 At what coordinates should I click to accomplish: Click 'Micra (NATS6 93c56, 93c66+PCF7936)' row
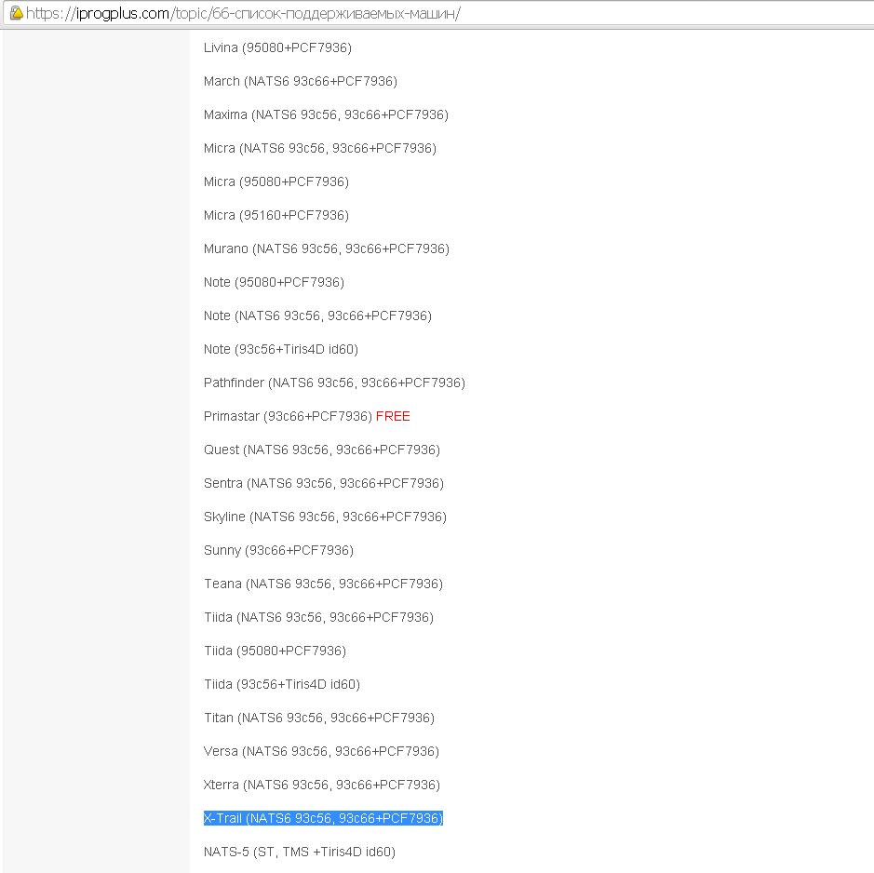pyautogui.click(x=320, y=148)
